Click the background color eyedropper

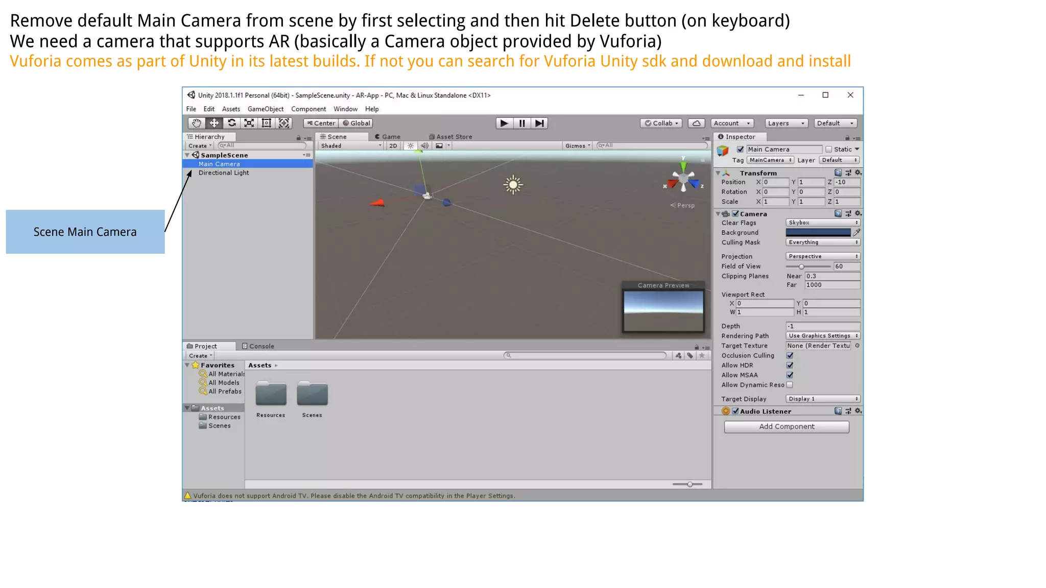(x=857, y=232)
